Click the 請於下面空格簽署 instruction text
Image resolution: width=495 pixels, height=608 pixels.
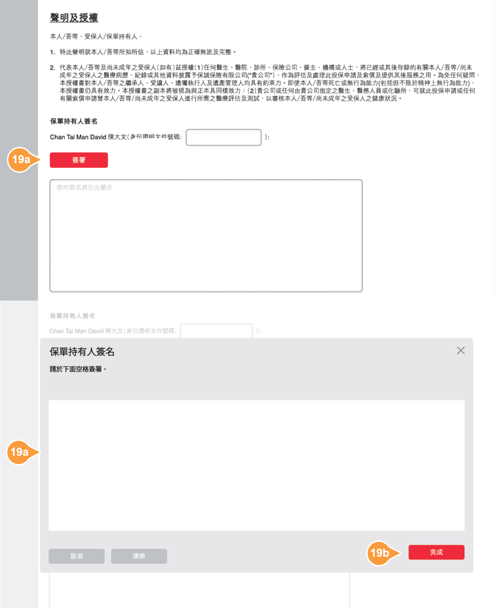[78, 369]
